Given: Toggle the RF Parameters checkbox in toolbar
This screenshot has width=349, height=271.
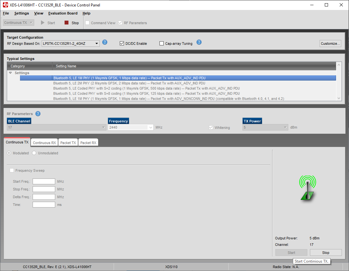Looking at the screenshot, I should coord(120,23).
